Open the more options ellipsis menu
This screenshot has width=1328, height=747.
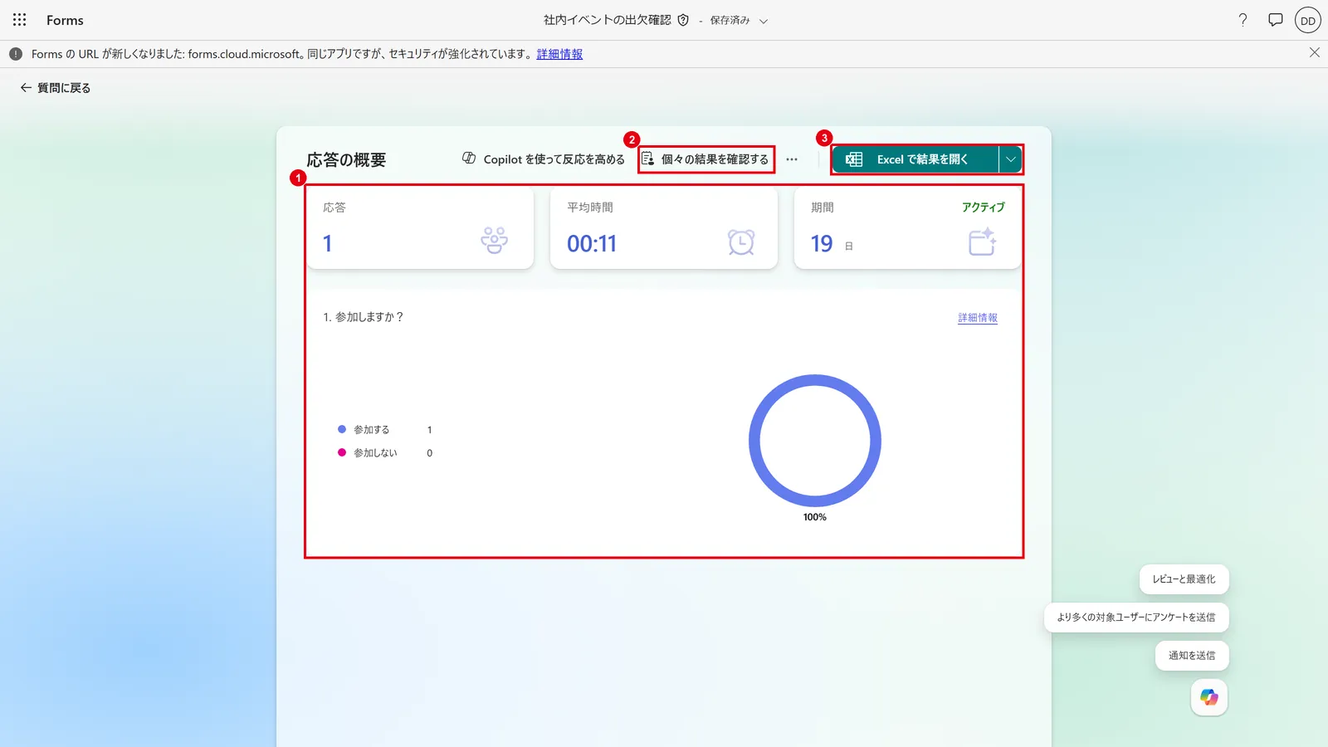click(792, 159)
